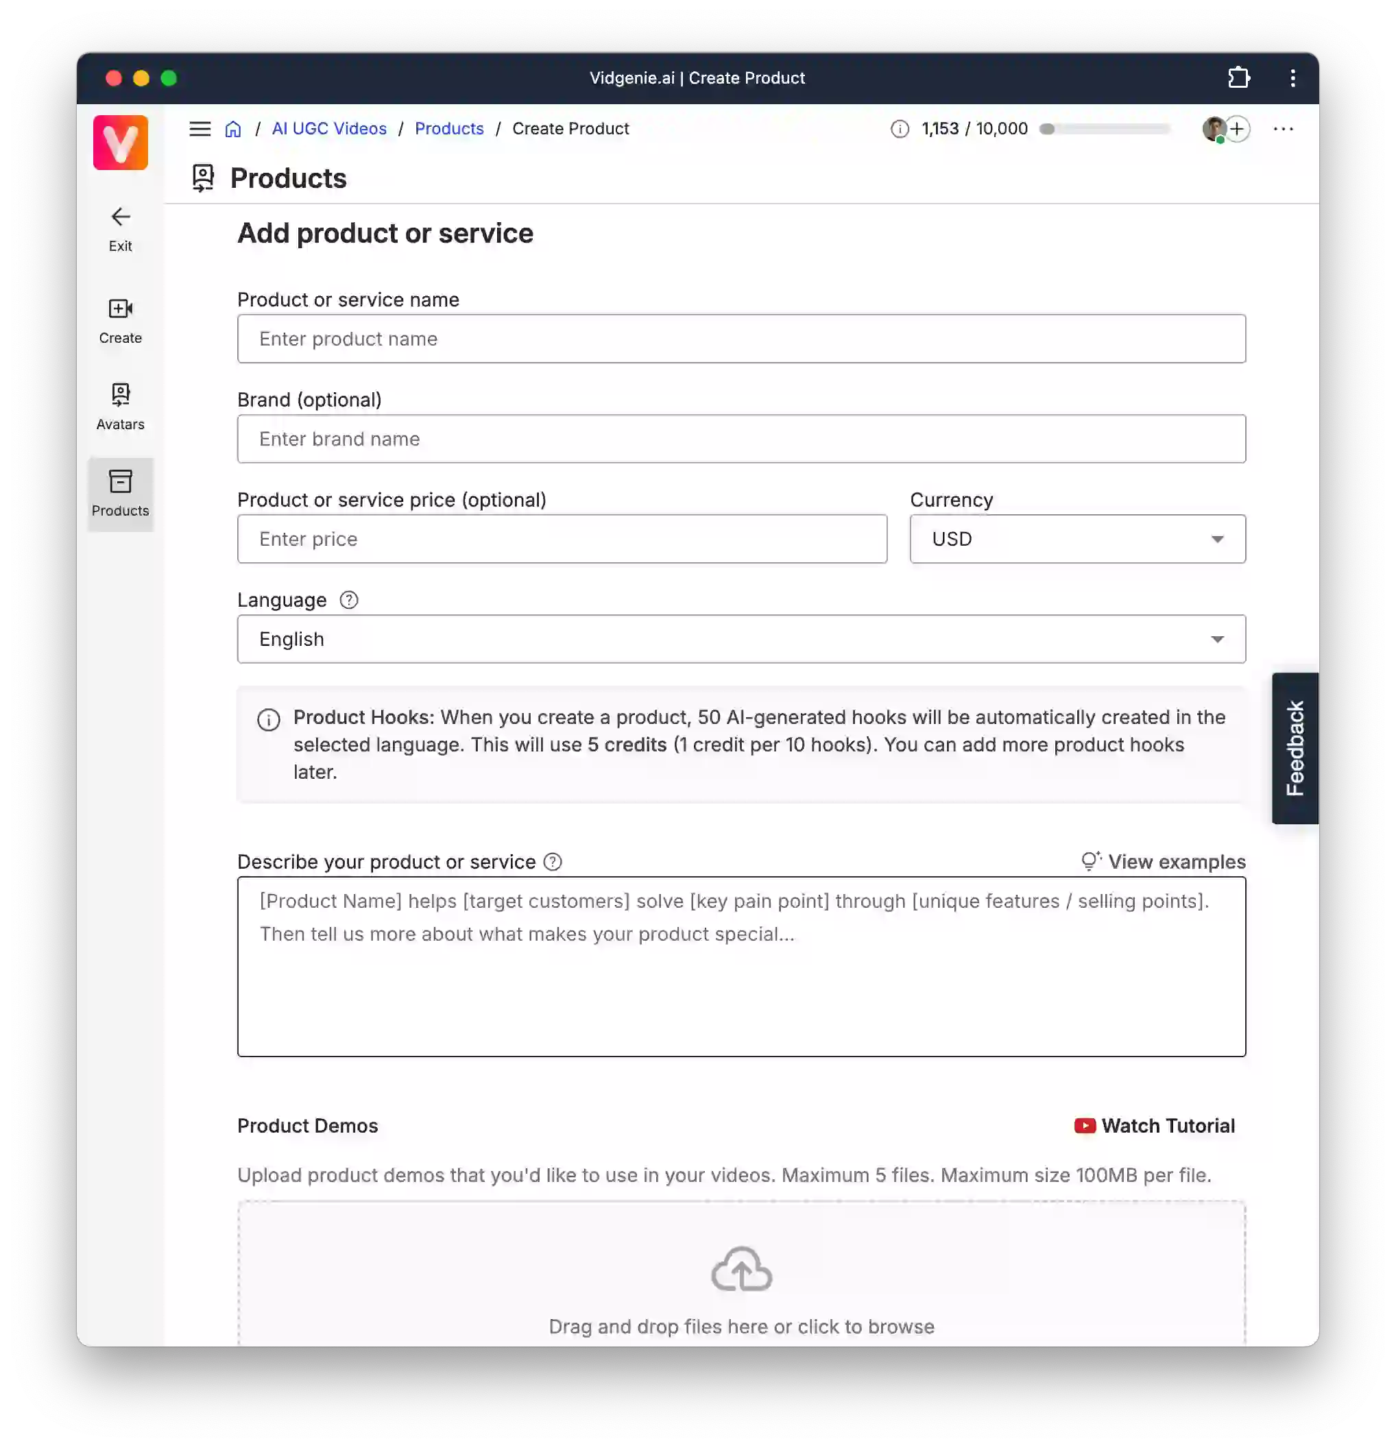This screenshot has height=1448, width=1396.
Task: Click the credits usage progress bar
Action: (1105, 128)
